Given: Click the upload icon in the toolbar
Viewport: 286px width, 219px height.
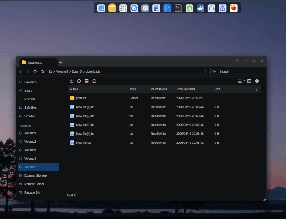Looking at the screenshot, I should (71, 81).
